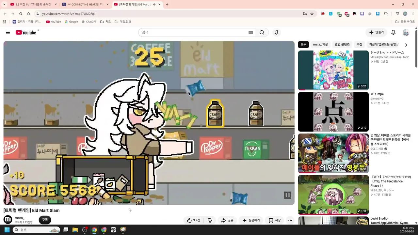Open the Chrome three-dot menu
418x235 pixels.
(x=413, y=14)
